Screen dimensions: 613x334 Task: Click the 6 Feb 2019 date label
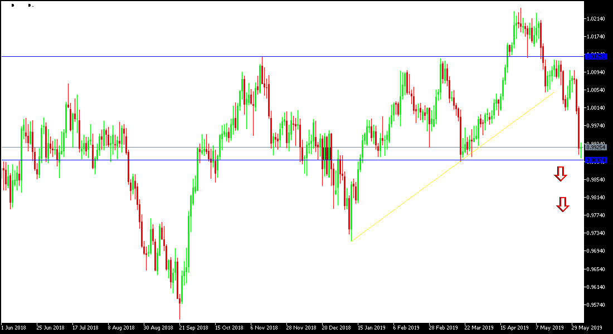[406, 328]
